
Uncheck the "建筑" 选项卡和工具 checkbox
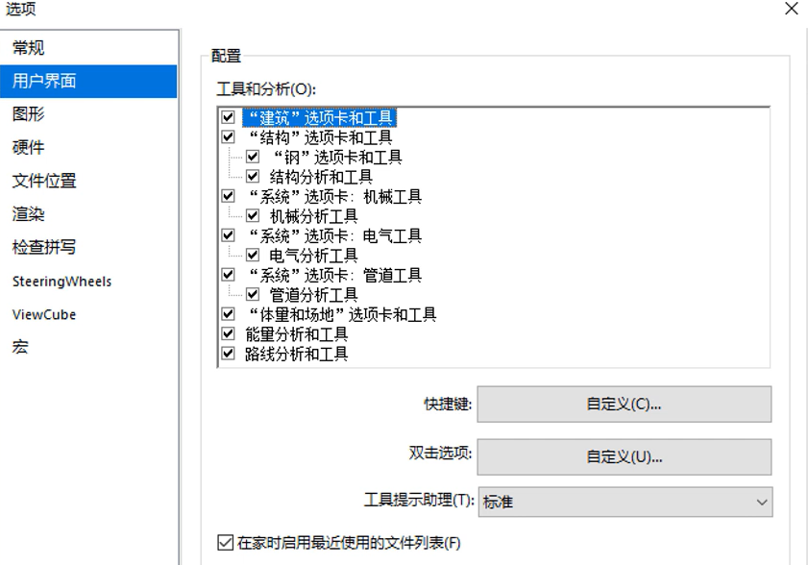(x=229, y=117)
